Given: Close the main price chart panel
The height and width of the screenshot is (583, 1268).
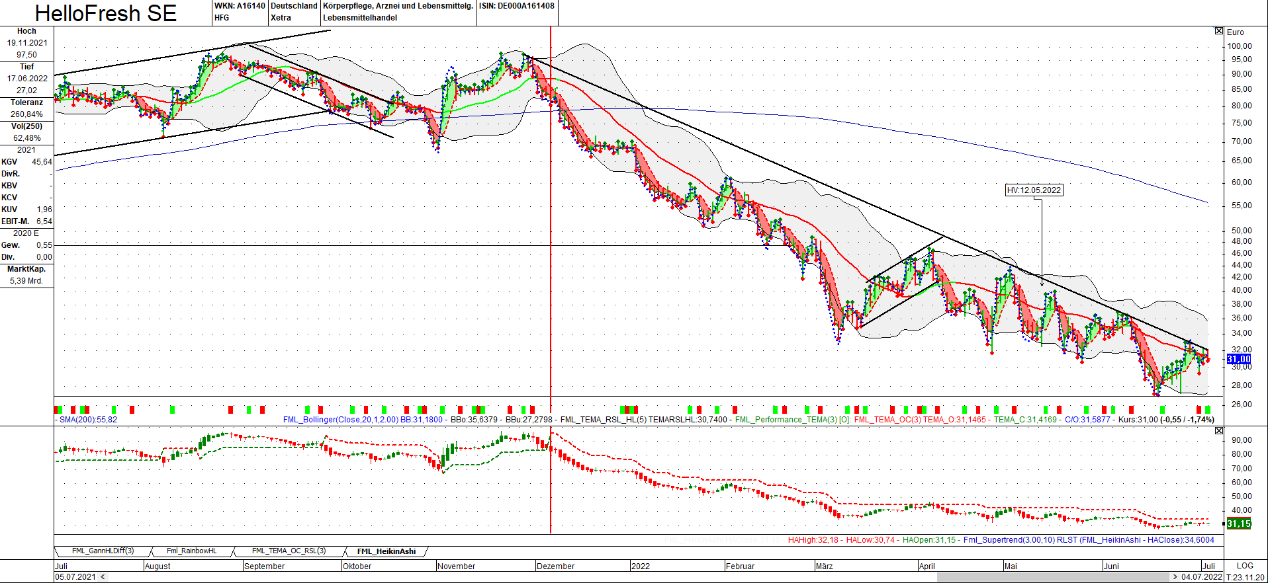Looking at the screenshot, I should pos(1219,31).
